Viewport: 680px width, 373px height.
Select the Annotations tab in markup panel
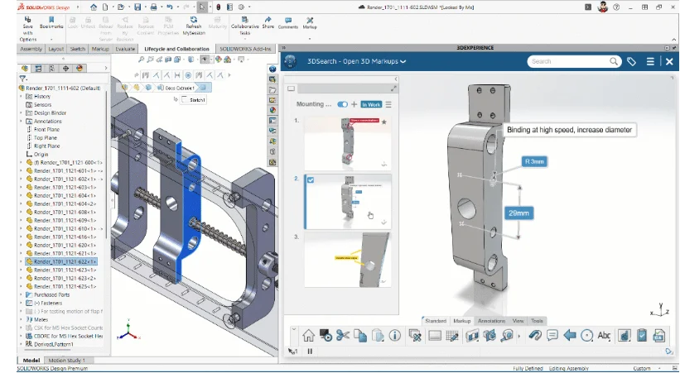tap(491, 320)
